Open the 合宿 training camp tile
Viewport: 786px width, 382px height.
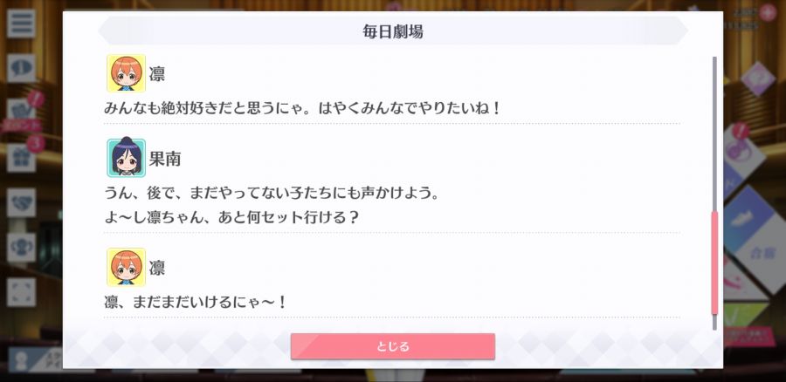click(x=762, y=253)
